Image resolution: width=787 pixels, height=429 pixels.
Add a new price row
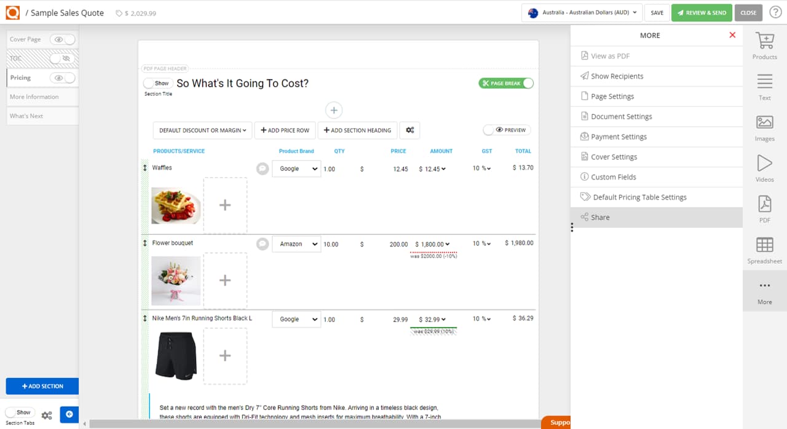click(285, 130)
